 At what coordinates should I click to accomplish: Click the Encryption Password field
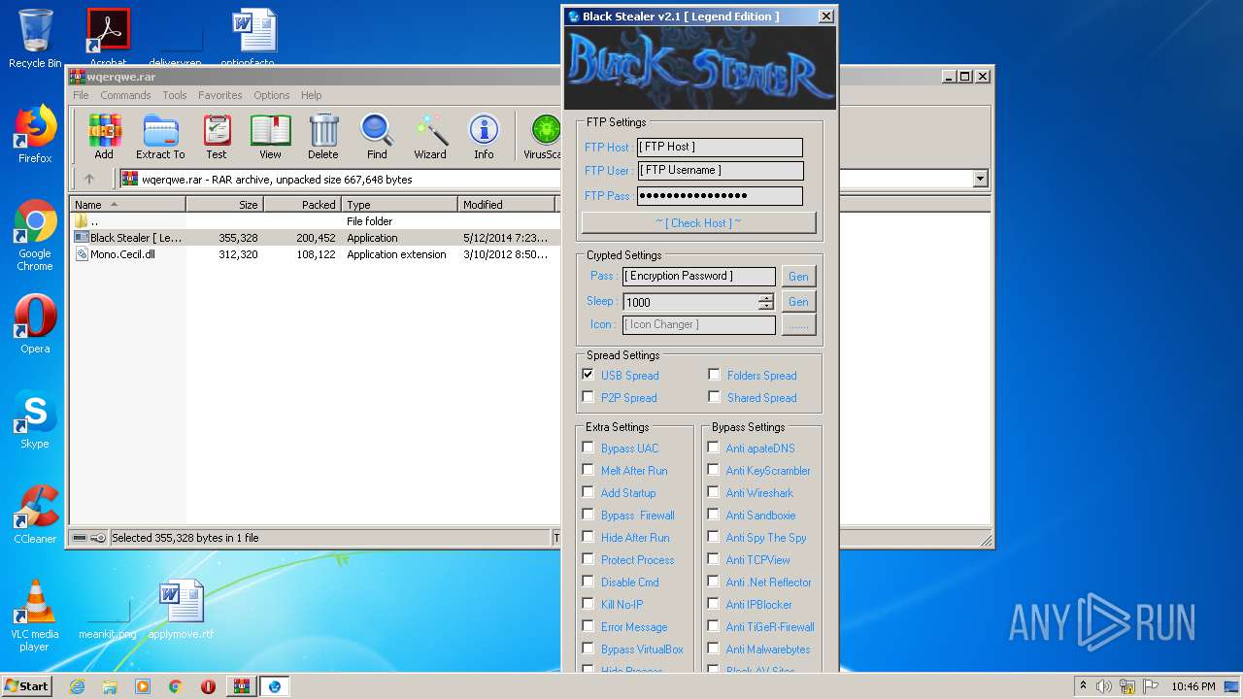[x=699, y=277]
